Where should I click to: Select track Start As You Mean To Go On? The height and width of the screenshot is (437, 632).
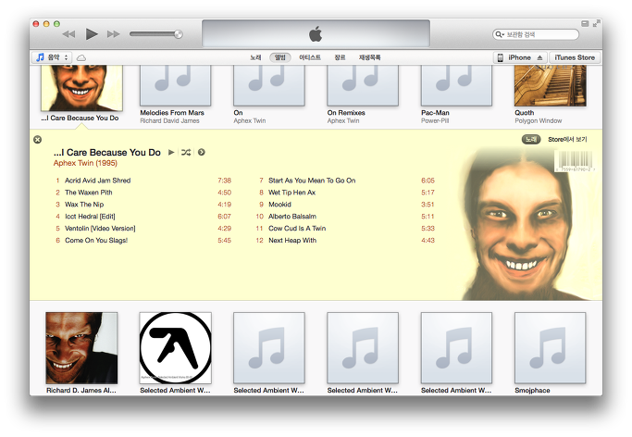point(346,181)
